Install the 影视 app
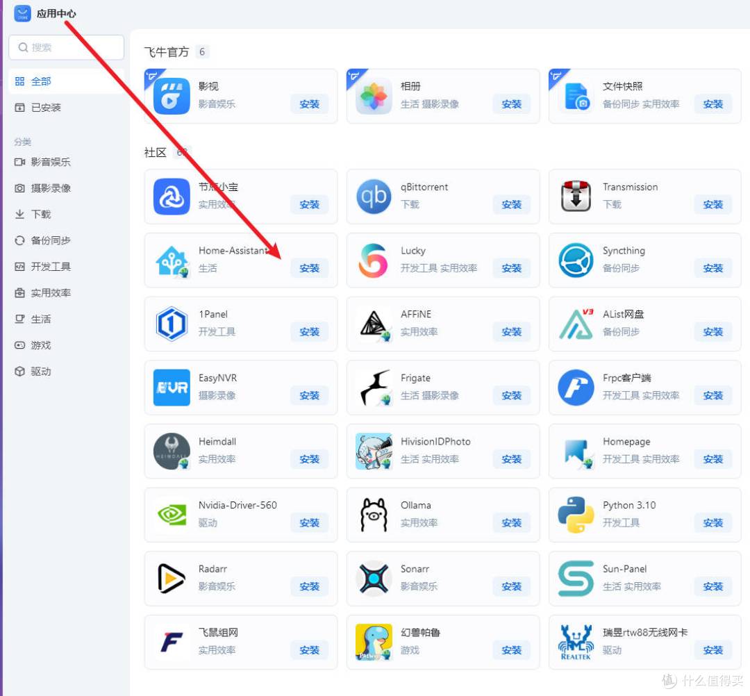The height and width of the screenshot is (696, 750). click(310, 104)
